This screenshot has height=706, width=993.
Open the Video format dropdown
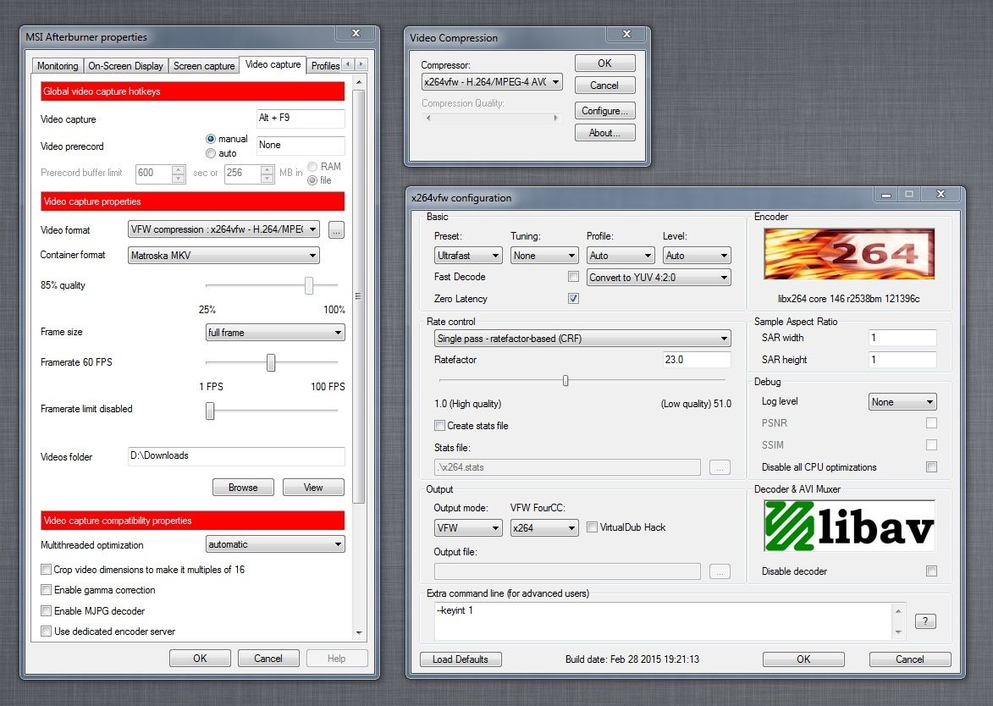(223, 229)
